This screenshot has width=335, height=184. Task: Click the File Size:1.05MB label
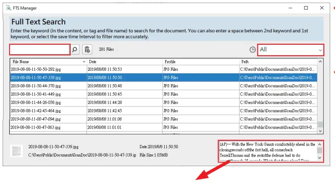click(154, 155)
